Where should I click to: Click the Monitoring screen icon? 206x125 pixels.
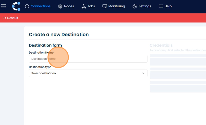(105, 6)
